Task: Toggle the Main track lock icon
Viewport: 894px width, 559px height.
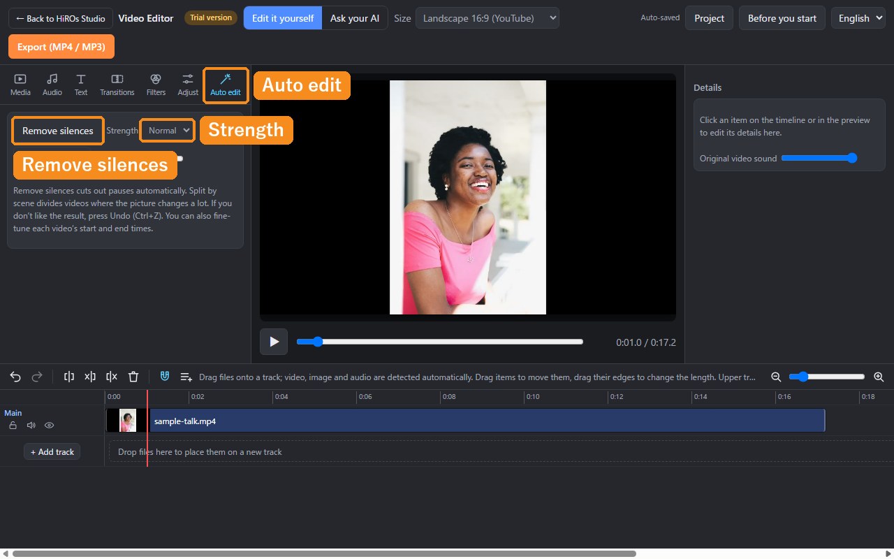Action: click(x=13, y=425)
